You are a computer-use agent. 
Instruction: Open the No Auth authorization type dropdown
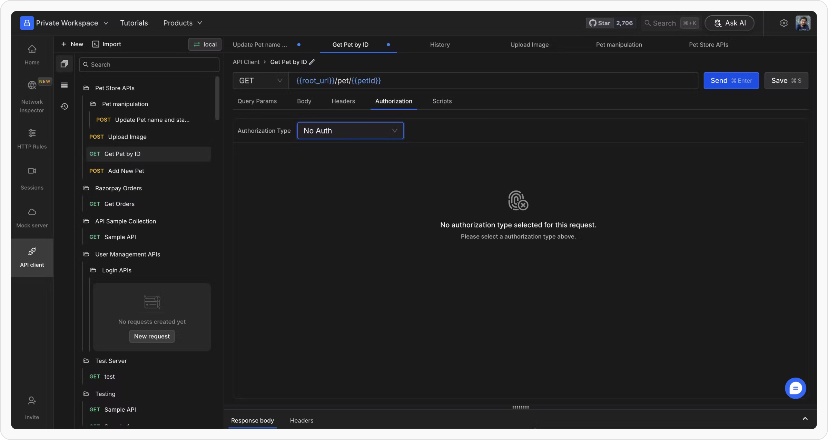350,131
